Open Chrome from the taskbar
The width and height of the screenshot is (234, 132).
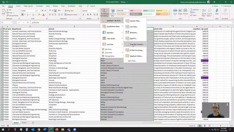(39, 129)
